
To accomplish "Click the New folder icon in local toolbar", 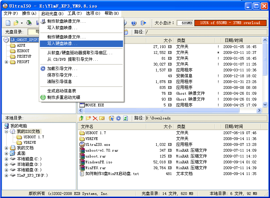I will click(88, 118).
